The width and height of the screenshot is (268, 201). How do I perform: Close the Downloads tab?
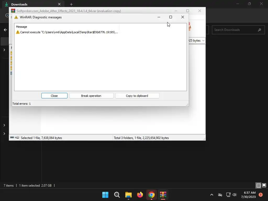pos(59,4)
